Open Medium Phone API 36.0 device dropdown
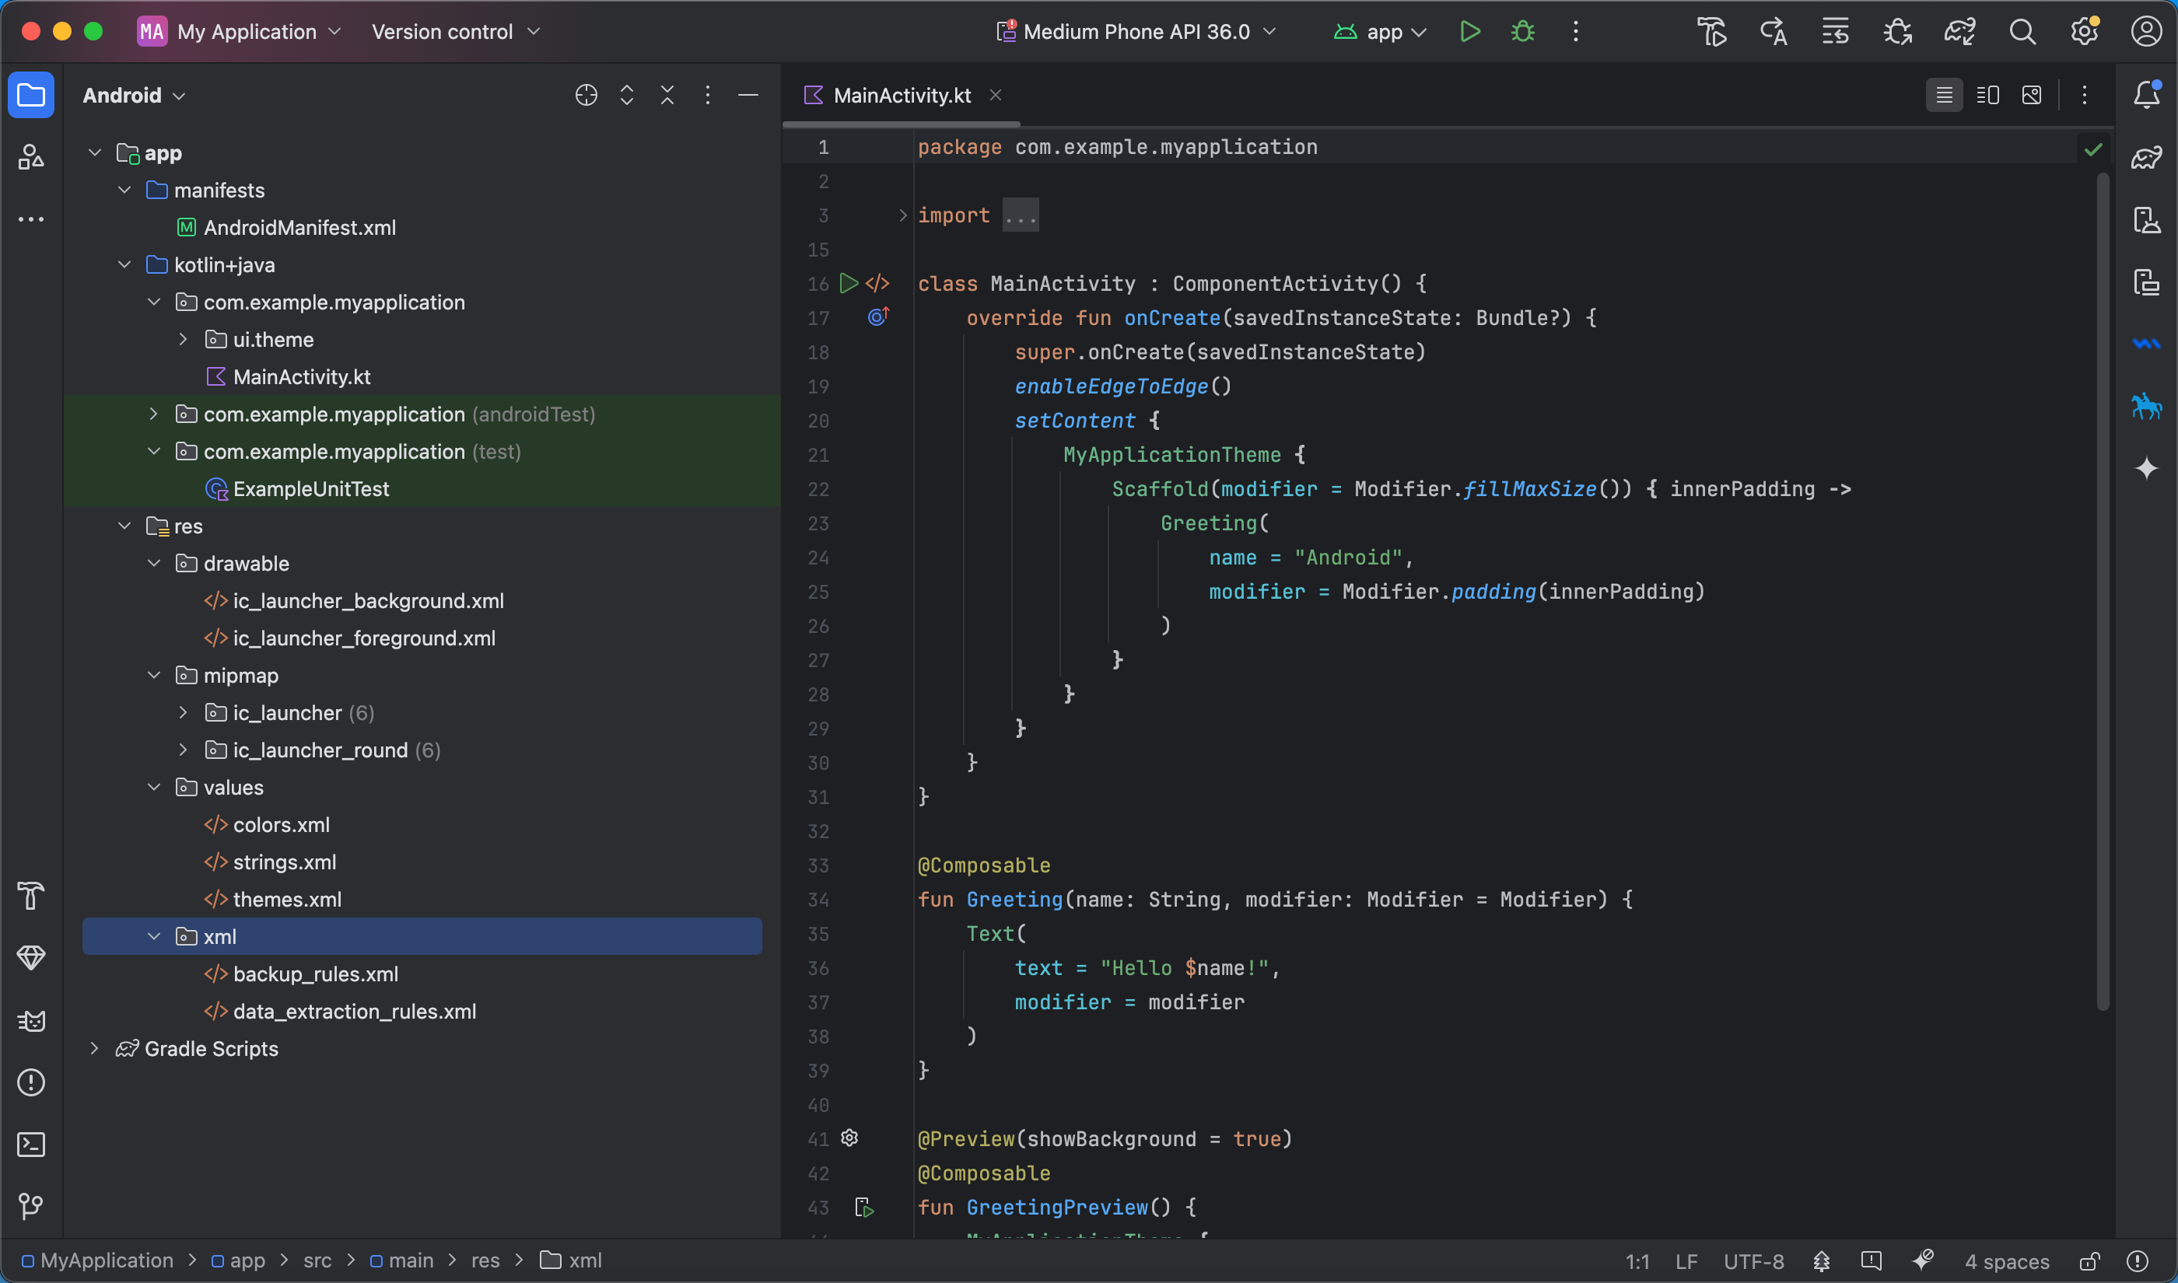2178x1283 pixels. click(x=1136, y=32)
